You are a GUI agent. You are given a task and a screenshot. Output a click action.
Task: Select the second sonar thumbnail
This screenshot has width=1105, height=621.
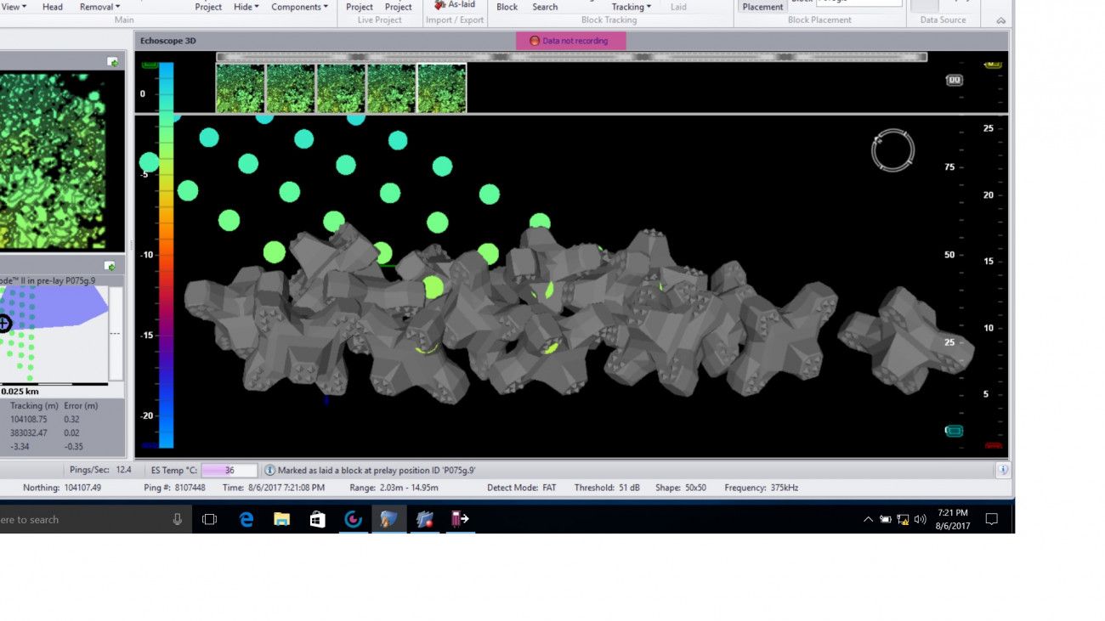[291, 88]
